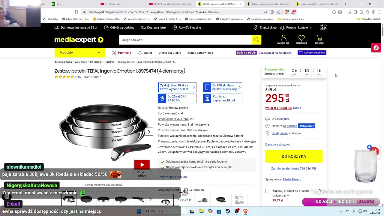Select the handle thumbnail in image strip
Screen dimensions: 384x216
tap(138, 199)
